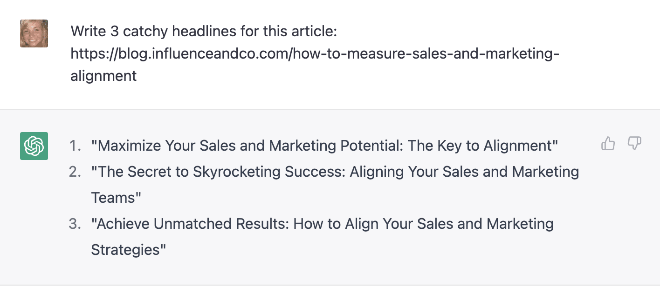Click the thumbs up icon
This screenshot has height=293, width=660.
(608, 144)
